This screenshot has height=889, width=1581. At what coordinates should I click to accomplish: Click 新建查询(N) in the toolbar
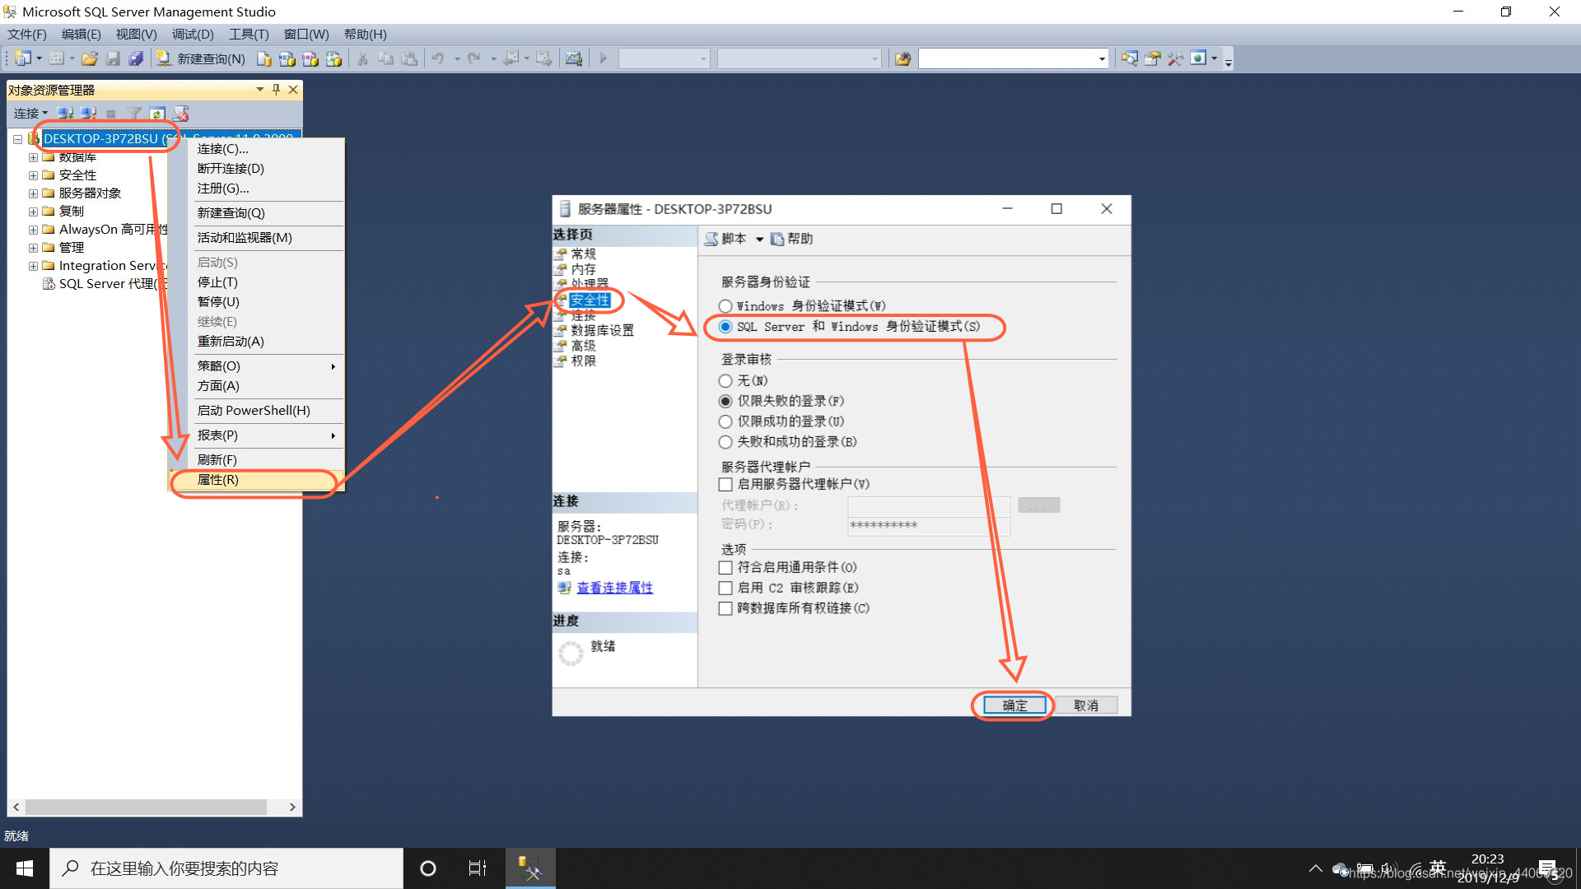(201, 58)
